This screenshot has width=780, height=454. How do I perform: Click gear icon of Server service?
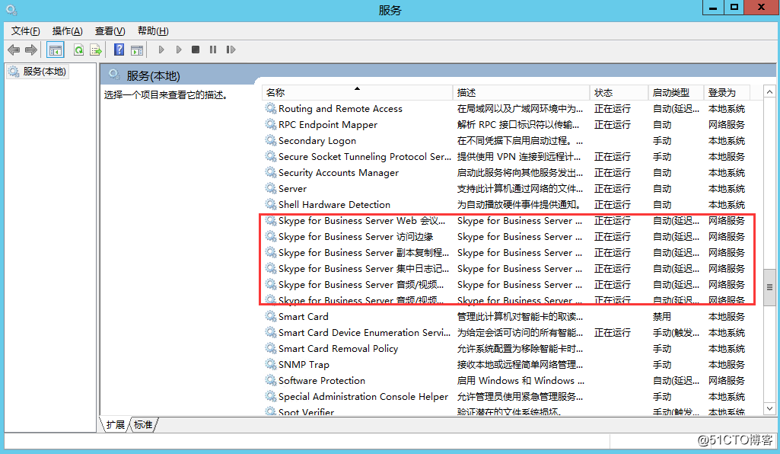[271, 188]
